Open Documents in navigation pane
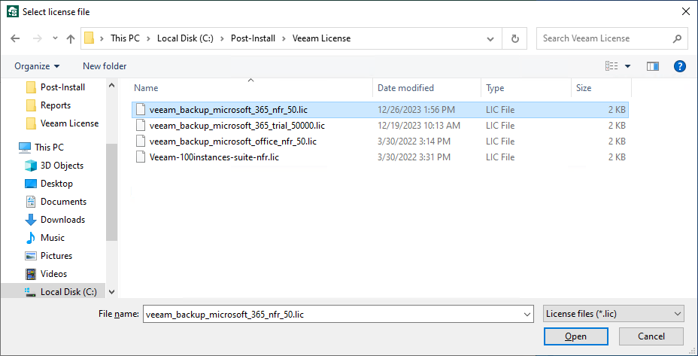 tap(56, 202)
